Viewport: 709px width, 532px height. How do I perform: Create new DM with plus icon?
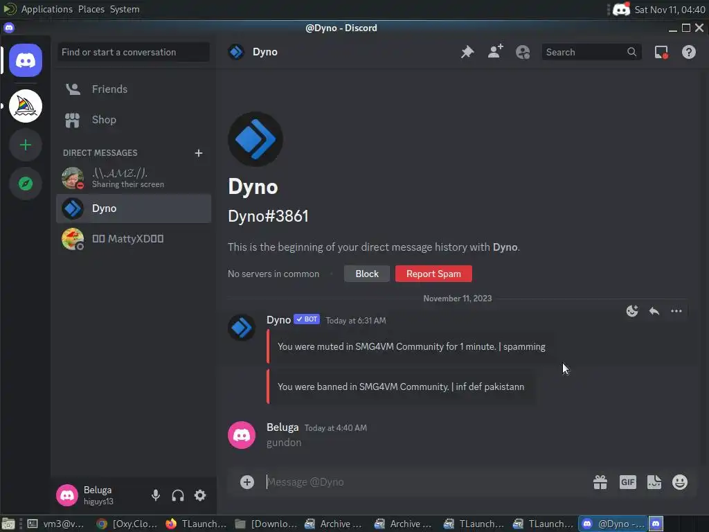point(199,153)
